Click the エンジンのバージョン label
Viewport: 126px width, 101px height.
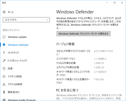point(66,59)
